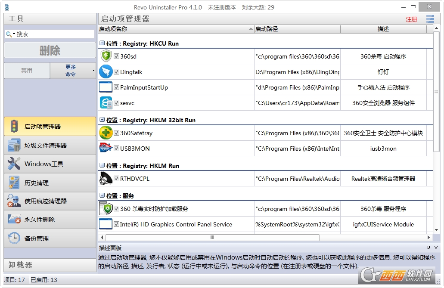444x288 pixels.
Task: Click the scroll up arrow
Action: click(436, 28)
